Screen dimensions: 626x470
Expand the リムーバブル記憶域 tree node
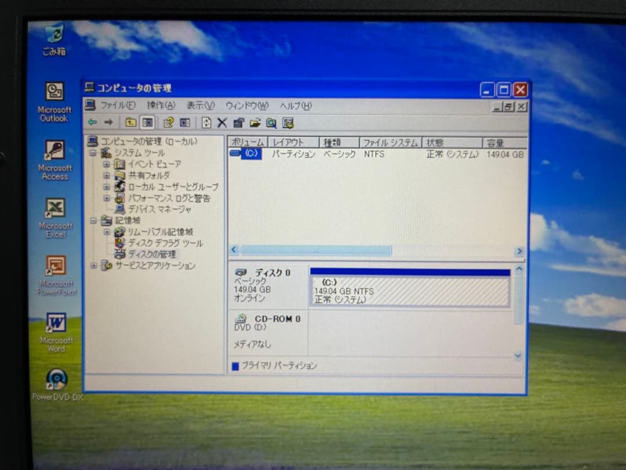tap(106, 232)
